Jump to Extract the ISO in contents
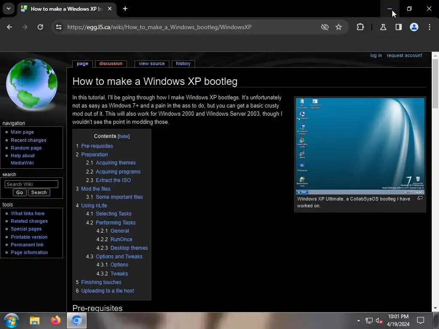Screen dimensions: 439x329 click(x=113, y=180)
